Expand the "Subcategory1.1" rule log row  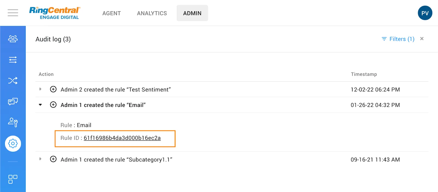[x=40, y=159]
